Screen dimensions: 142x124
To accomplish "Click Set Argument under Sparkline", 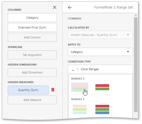I will [x=32, y=55].
